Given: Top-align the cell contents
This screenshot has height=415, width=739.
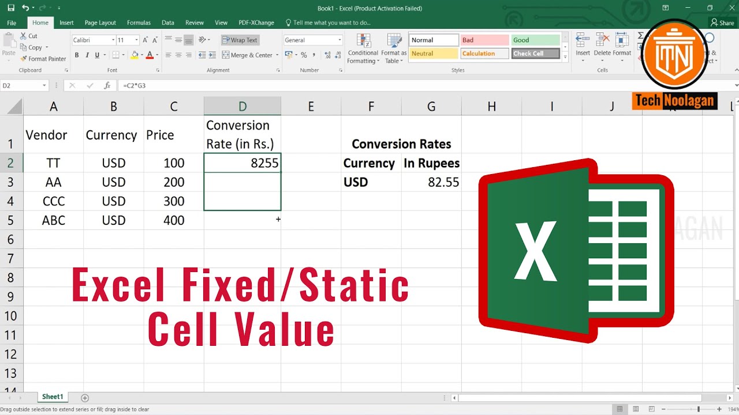Looking at the screenshot, I should (169, 40).
